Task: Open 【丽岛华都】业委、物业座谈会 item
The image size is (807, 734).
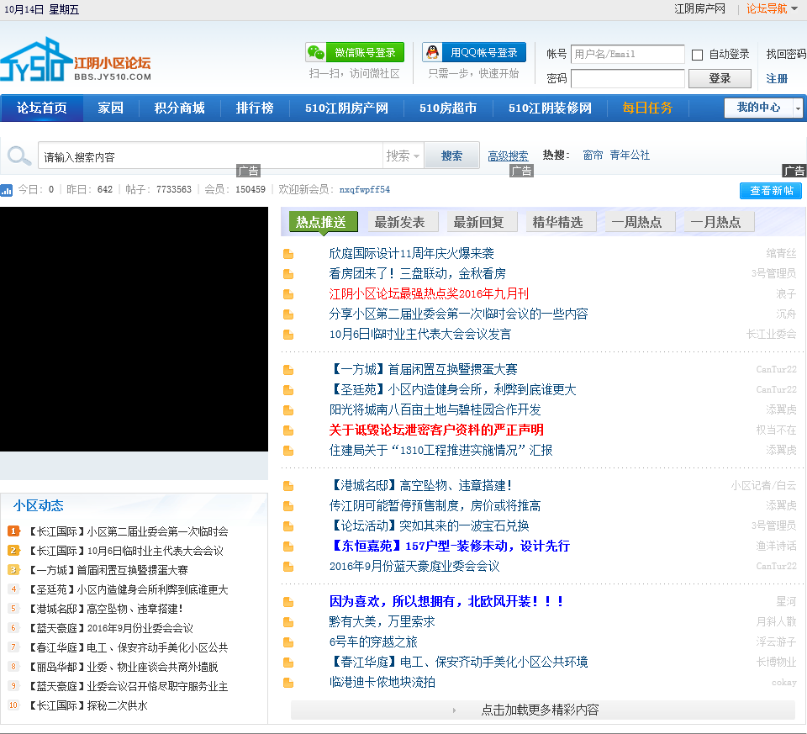Action: click(x=123, y=667)
